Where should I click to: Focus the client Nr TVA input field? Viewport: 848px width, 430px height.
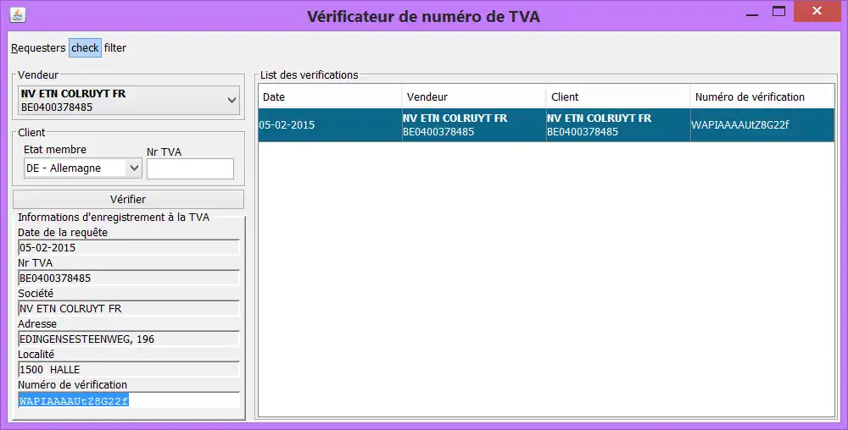point(190,169)
